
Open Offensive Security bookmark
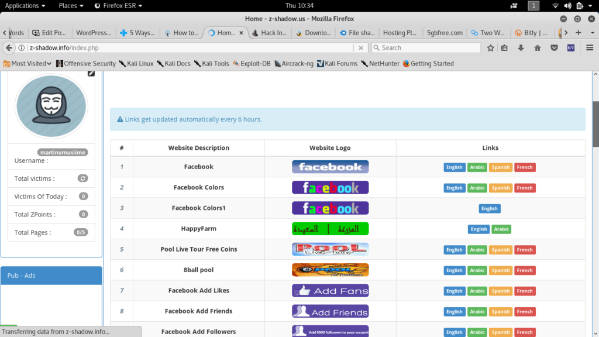86,64
